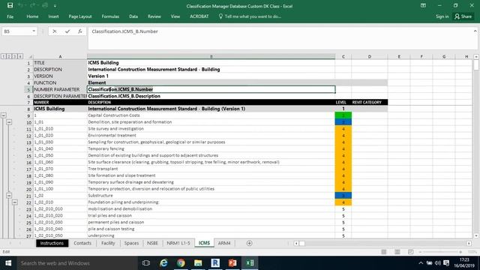Image resolution: width=480 pixels, height=270 pixels.
Task: Open the Page Layout ribbon tab
Action: click(x=80, y=16)
